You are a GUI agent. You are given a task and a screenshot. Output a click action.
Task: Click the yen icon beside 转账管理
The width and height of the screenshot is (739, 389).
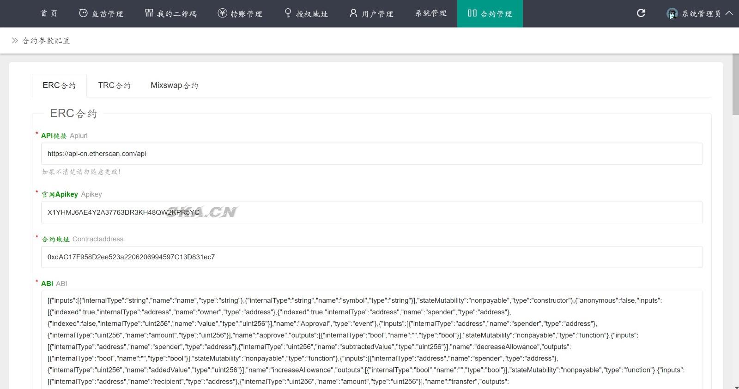pyautogui.click(x=222, y=13)
